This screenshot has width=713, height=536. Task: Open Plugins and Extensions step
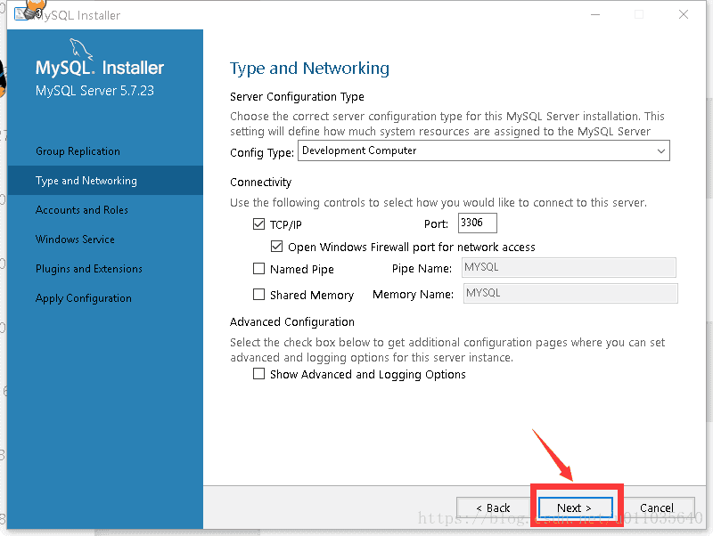tap(89, 269)
